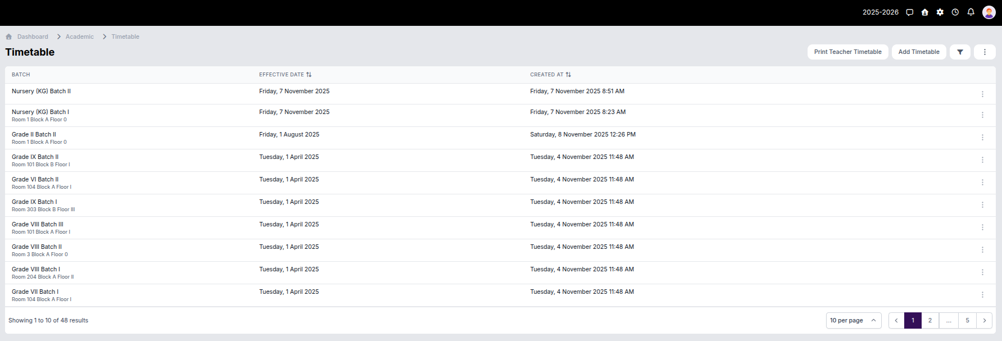This screenshot has width=1002, height=341.
Task: Click Friday, 7 November 2025 8:23 AM
Action: (578, 112)
